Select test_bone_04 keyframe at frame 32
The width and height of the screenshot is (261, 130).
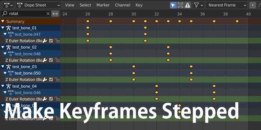click(x=156, y=86)
